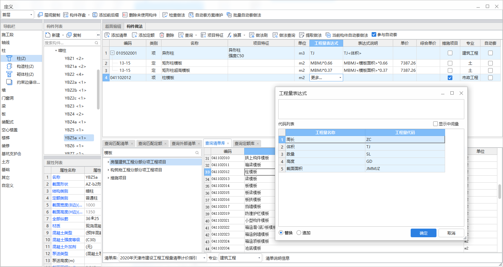Click the 做法查询 icon
The height and width of the screenshot is (267, 503).
coord(275,35)
